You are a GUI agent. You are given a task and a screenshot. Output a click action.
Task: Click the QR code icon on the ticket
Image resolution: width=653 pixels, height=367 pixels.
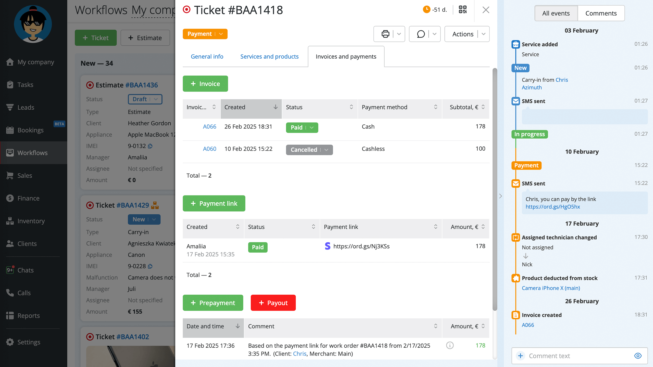[462, 10]
